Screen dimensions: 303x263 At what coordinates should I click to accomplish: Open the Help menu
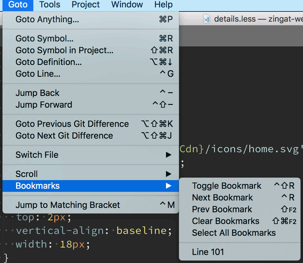[x=163, y=5]
